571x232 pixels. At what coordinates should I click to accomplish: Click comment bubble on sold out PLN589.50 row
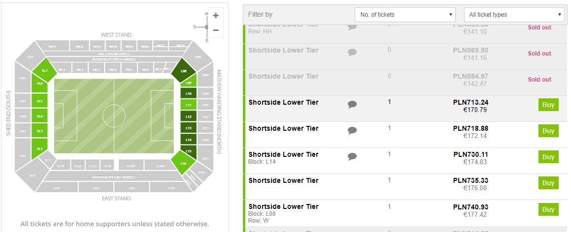pos(352,52)
